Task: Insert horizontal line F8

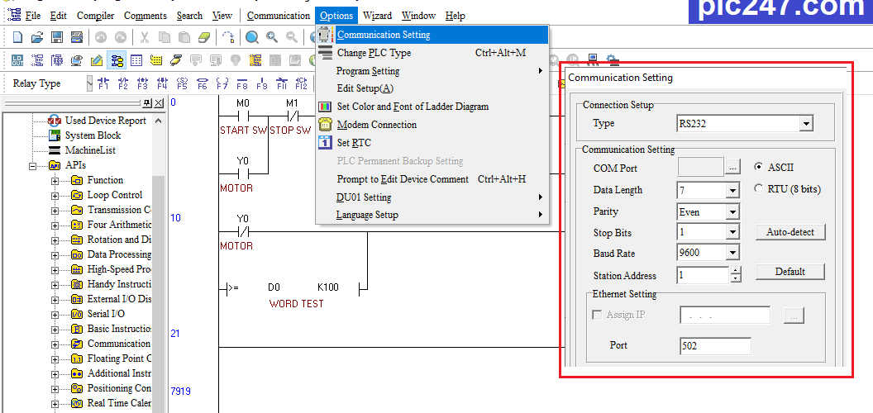Action: point(241,83)
